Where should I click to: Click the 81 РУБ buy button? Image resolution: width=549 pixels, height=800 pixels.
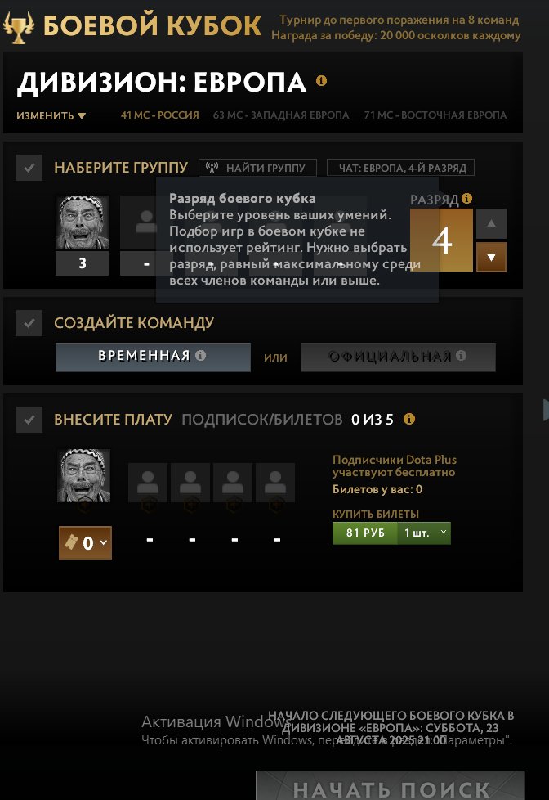pos(365,533)
